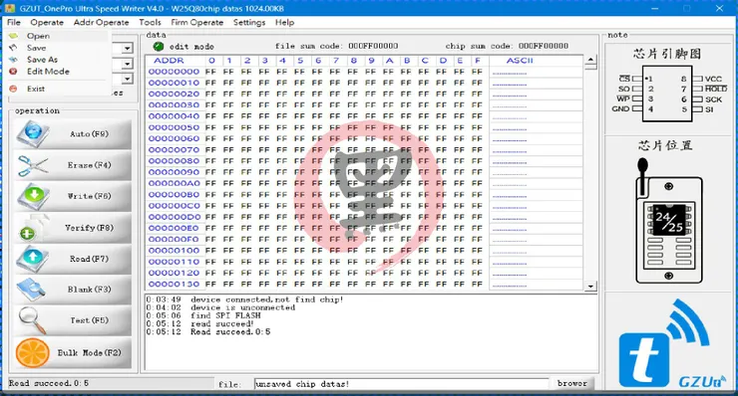Choose Open from the File menu
The image size is (738, 396).
pos(38,36)
